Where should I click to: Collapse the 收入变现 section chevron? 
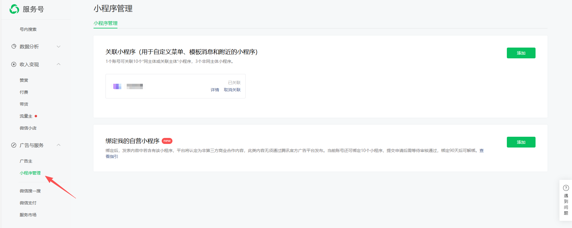point(59,64)
